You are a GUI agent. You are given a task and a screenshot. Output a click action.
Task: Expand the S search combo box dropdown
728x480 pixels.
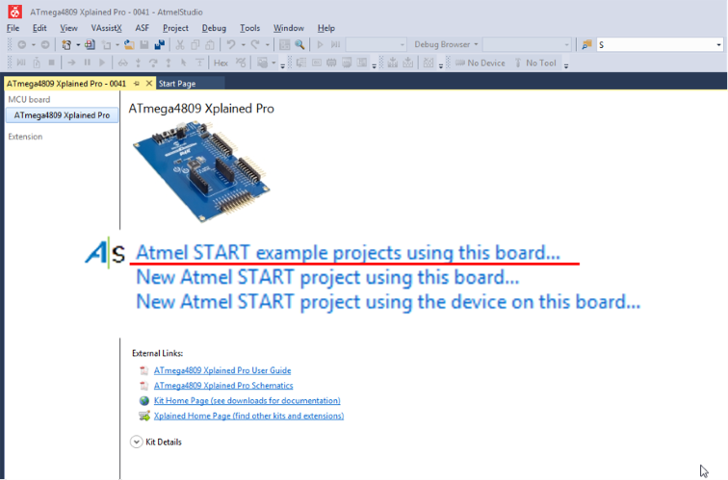pyautogui.click(x=718, y=44)
